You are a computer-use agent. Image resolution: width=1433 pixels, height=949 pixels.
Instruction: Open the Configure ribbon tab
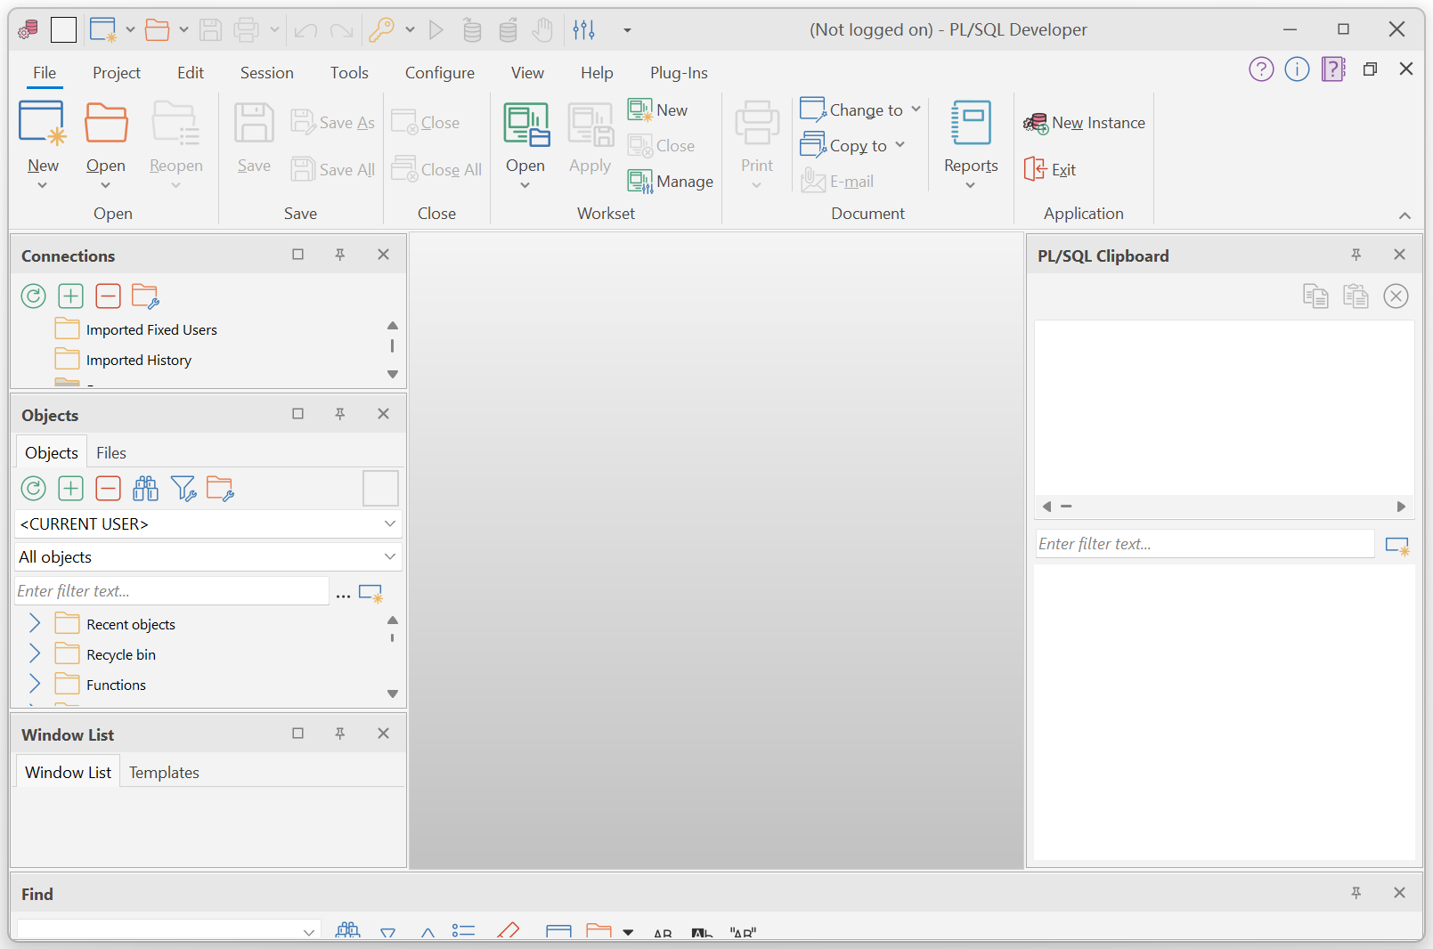point(440,73)
